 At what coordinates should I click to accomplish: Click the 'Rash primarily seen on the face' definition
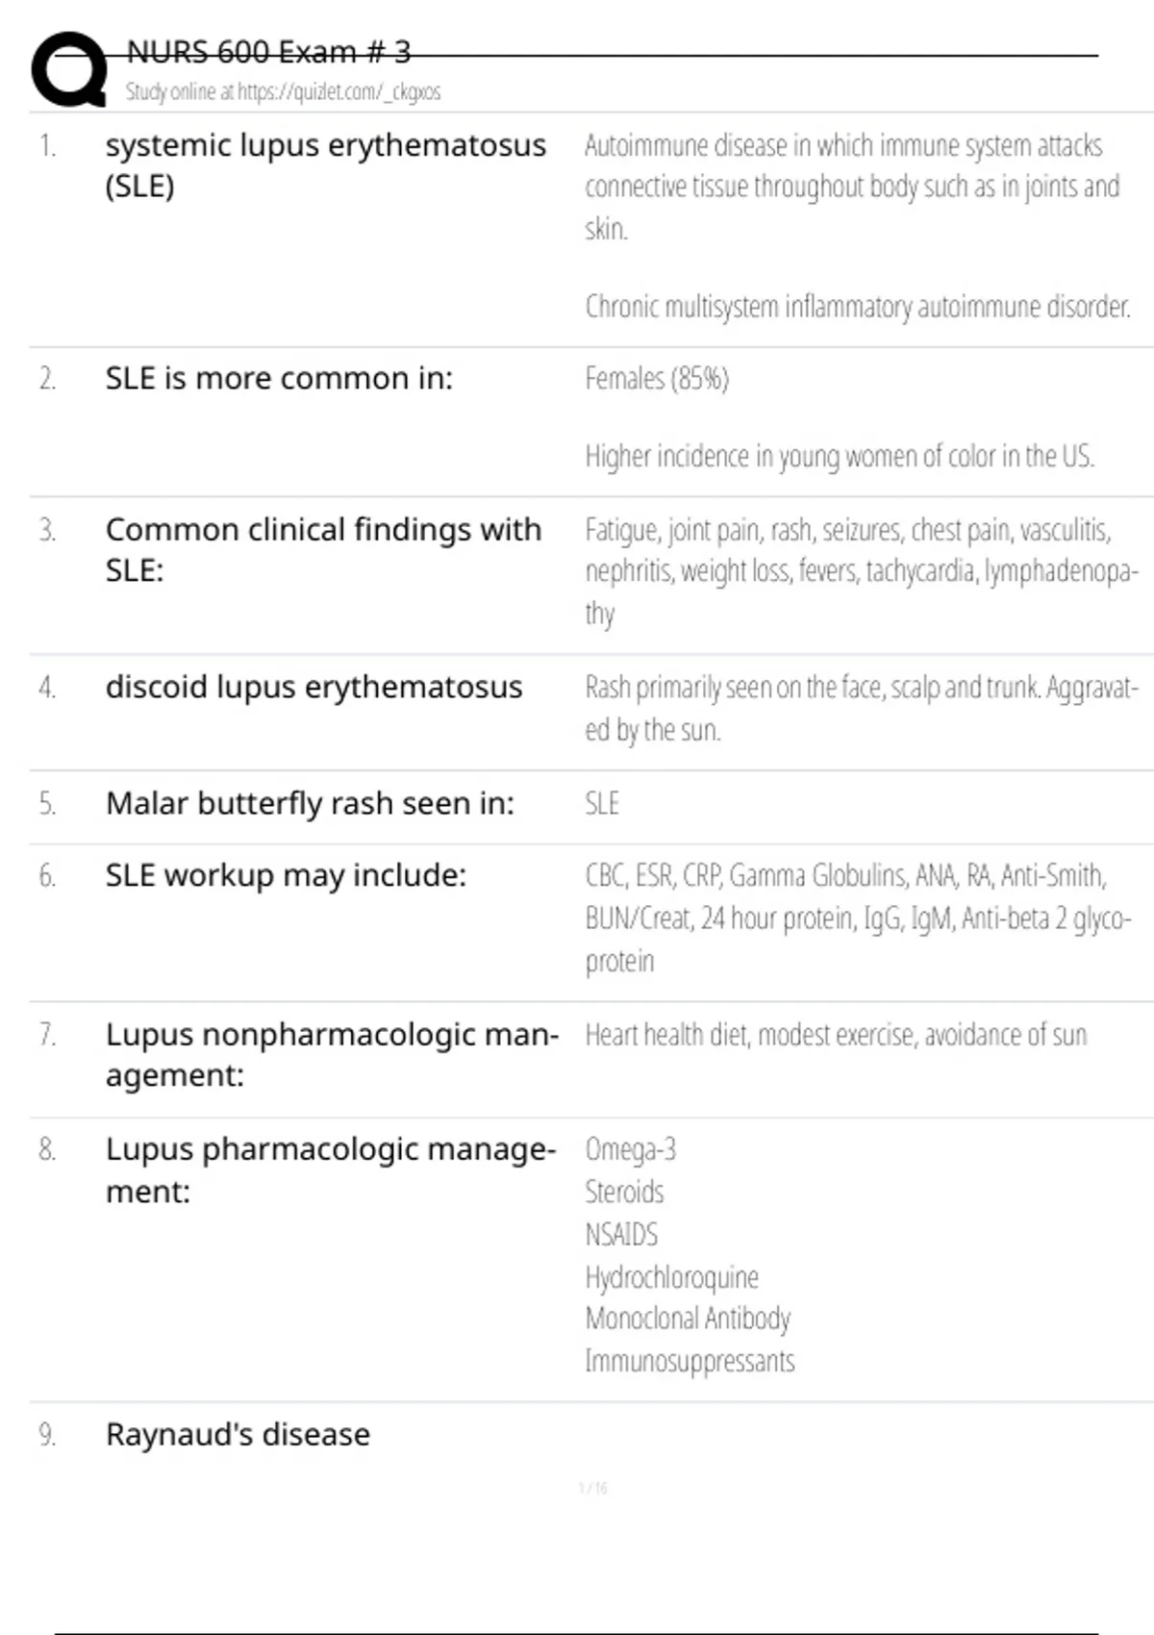pyautogui.click(x=861, y=708)
